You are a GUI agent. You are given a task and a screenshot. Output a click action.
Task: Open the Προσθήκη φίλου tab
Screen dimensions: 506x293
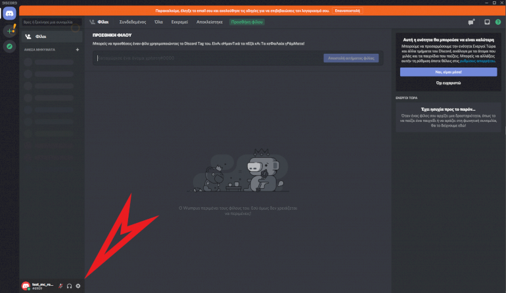pos(247,22)
